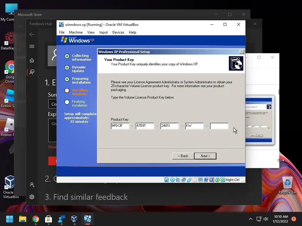Screen dimensions: 302x226
Task: Click the network adapters status icon
Action: click(x=183, y=180)
